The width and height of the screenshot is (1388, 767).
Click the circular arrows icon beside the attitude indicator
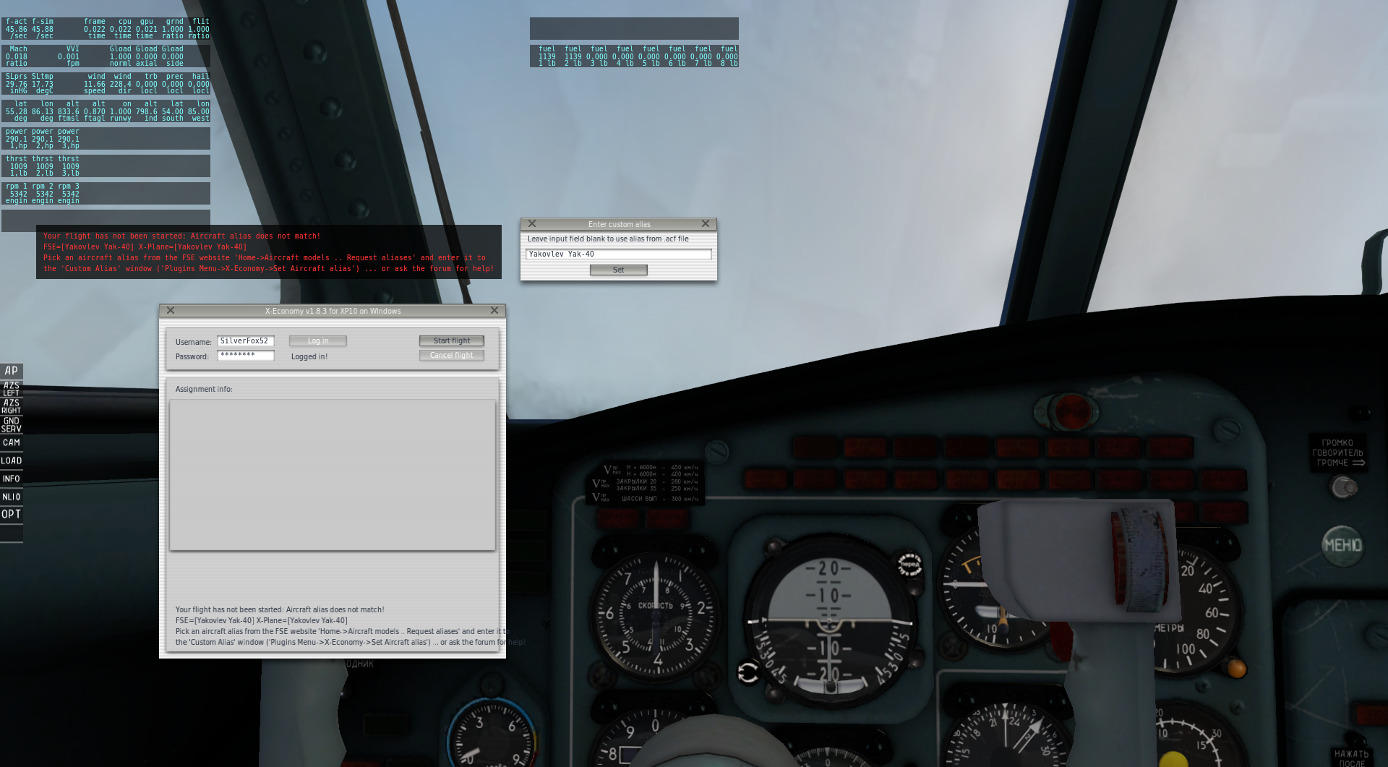click(x=748, y=673)
